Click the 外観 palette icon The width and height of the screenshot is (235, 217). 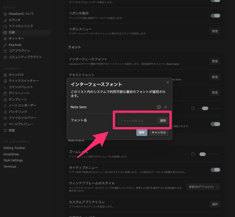pos(5,33)
